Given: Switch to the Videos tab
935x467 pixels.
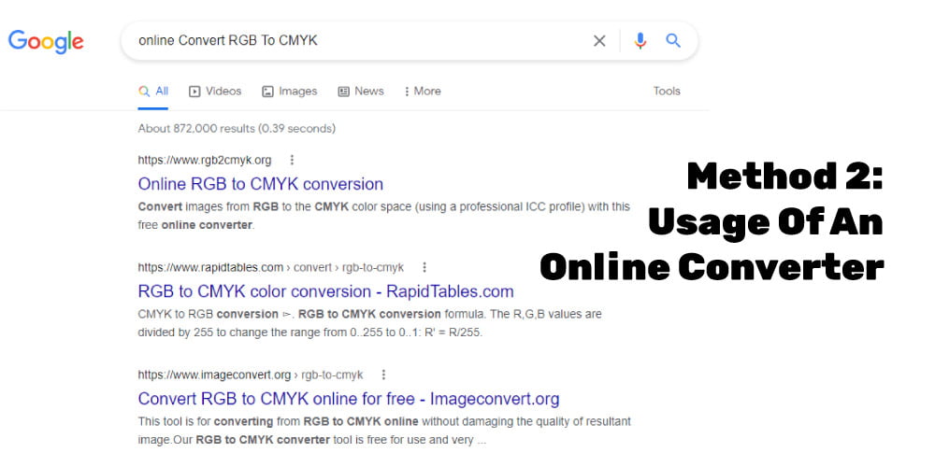Looking at the screenshot, I should click(215, 92).
